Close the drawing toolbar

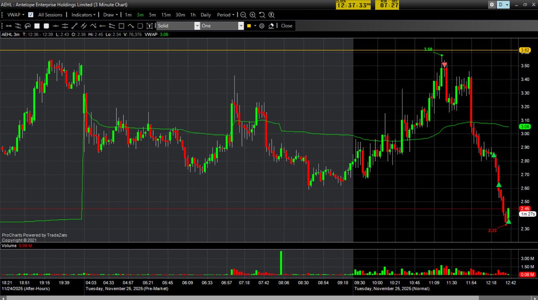[286, 26]
